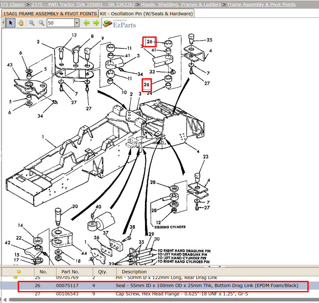The image size is (319, 303).
Task: Select part number 00106543 in row 27
Action: (x=67, y=294)
